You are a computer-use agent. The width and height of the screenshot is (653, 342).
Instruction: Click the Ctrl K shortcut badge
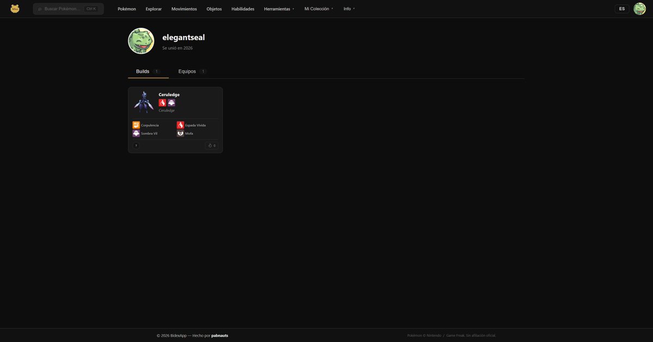click(x=91, y=9)
